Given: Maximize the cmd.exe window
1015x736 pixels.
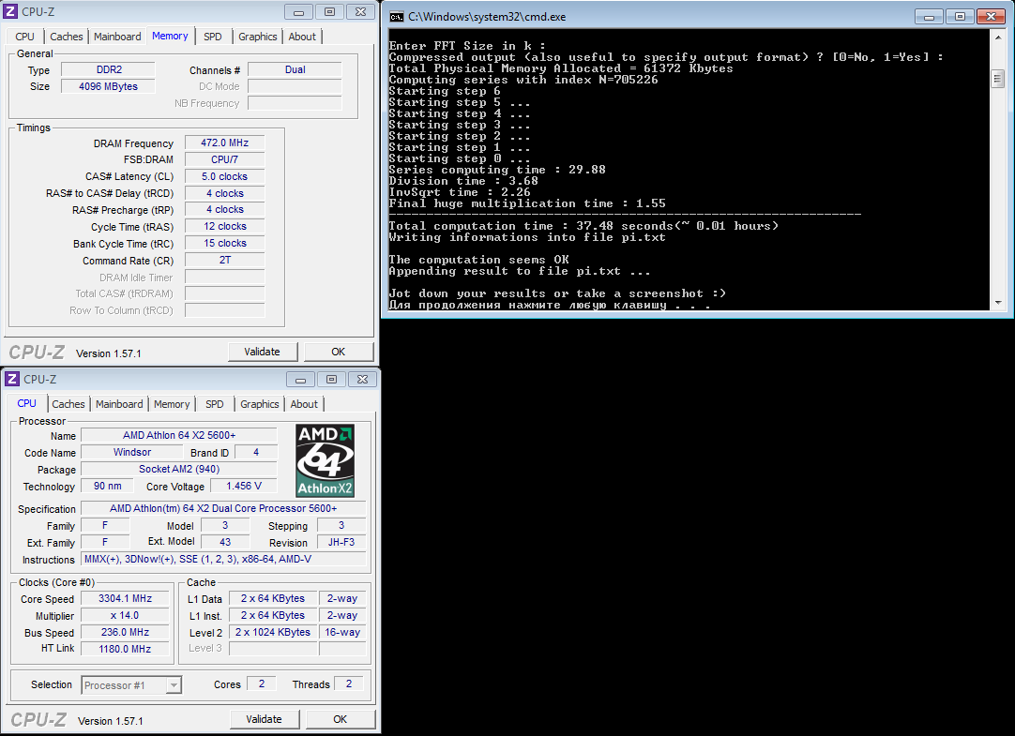Looking at the screenshot, I should 960,17.
